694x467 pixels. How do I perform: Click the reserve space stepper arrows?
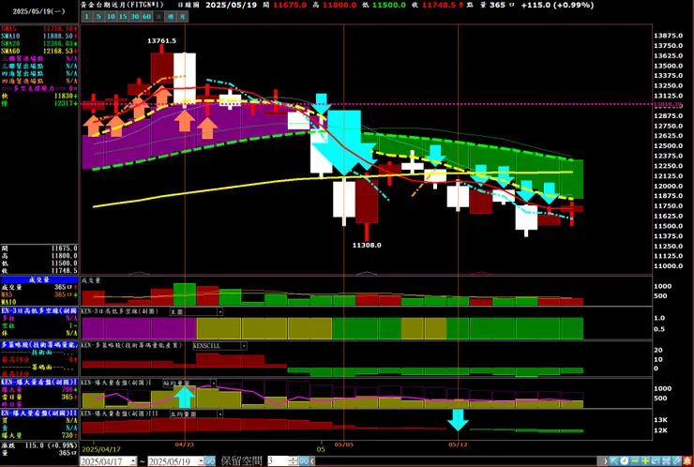click(293, 461)
